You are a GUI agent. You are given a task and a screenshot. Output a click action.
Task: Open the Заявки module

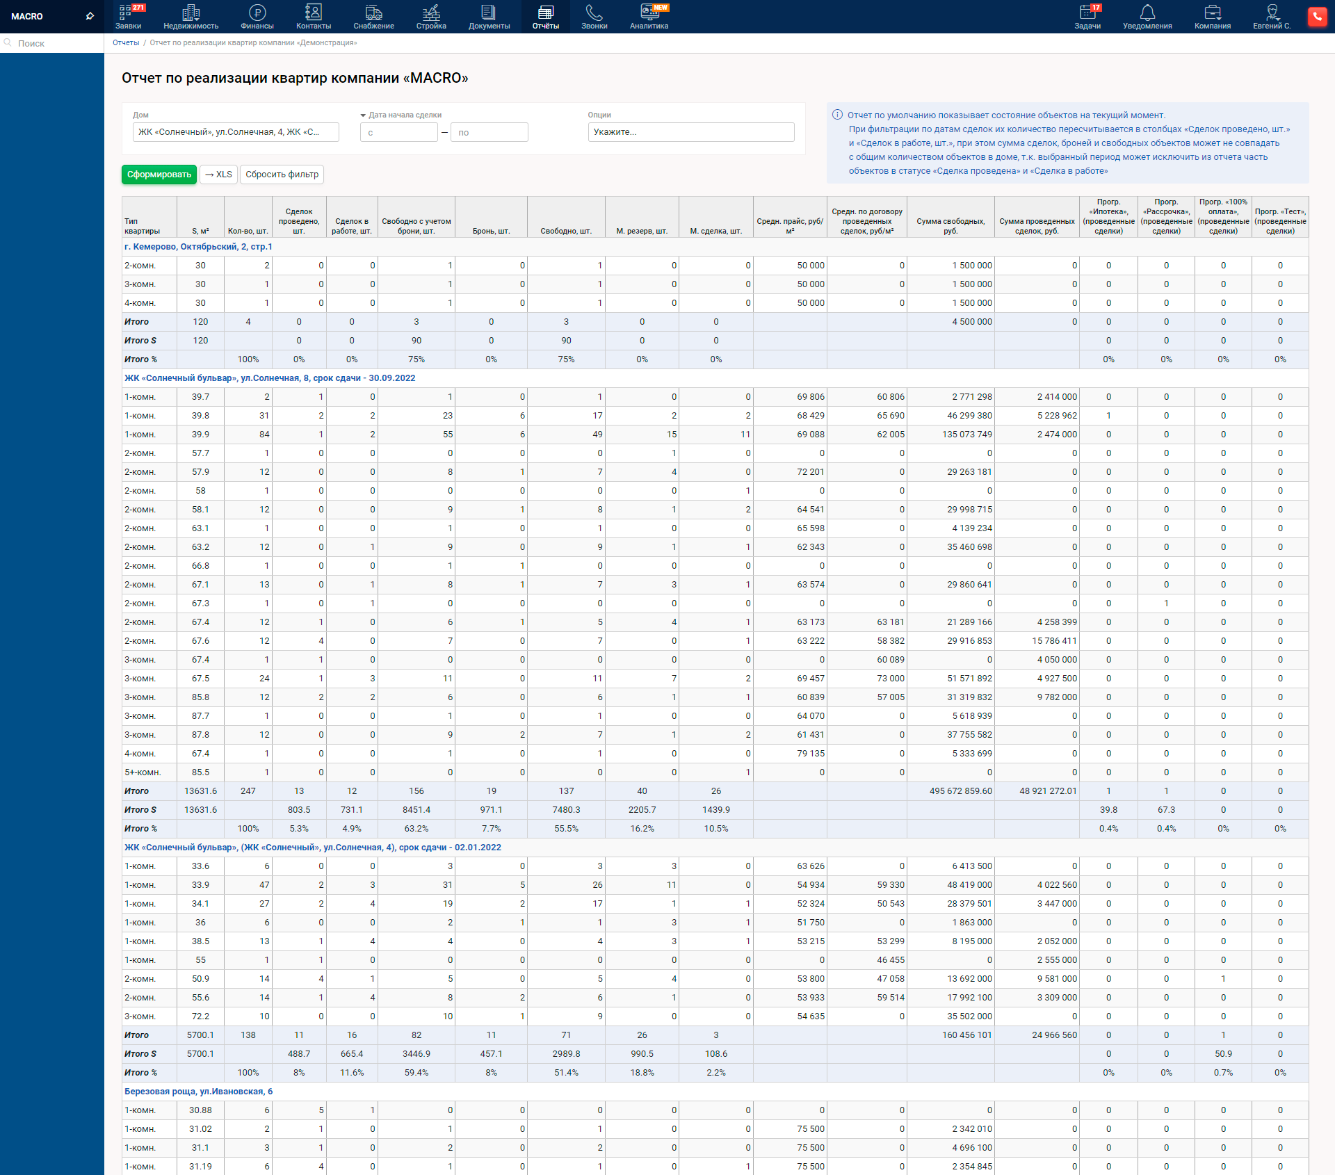coord(129,17)
